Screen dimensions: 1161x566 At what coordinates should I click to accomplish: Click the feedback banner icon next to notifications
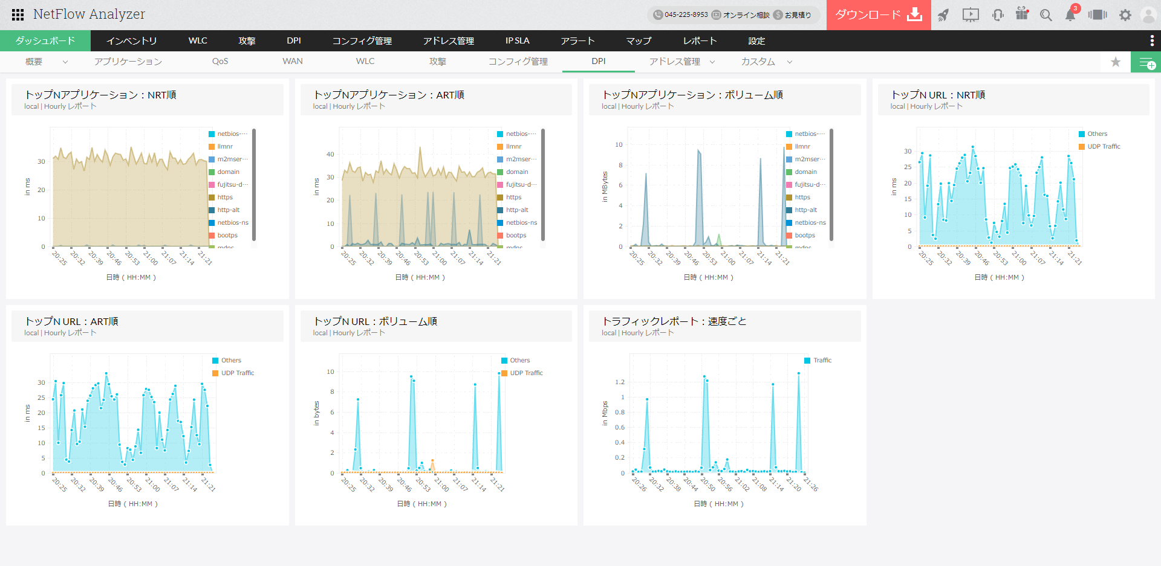[x=1098, y=14]
